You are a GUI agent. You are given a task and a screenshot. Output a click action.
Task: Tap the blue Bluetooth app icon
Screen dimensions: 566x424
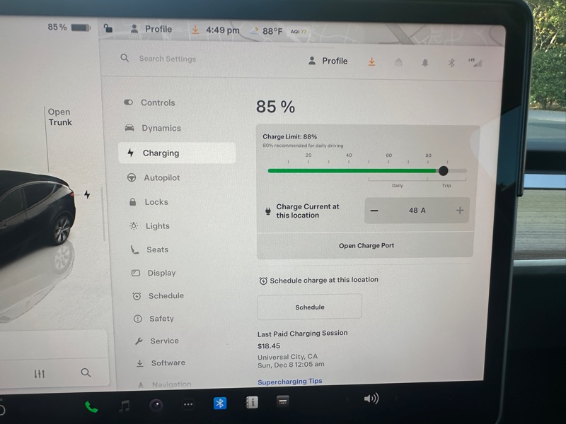coord(220,404)
